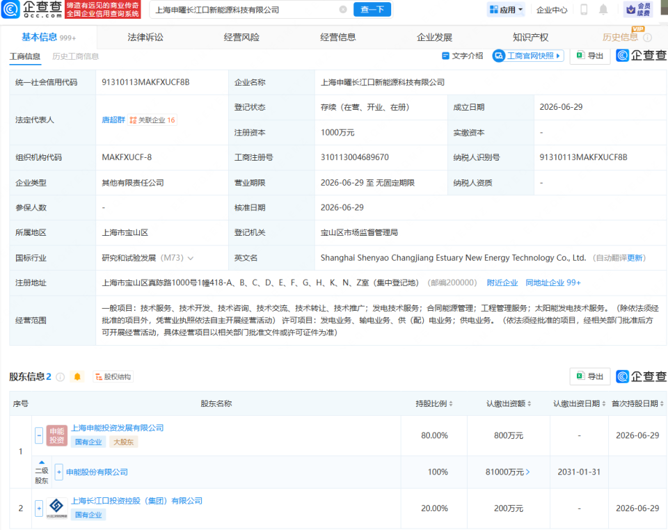Click the 关联企业 16 badge
This screenshot has height=530, width=668.
pyautogui.click(x=152, y=120)
